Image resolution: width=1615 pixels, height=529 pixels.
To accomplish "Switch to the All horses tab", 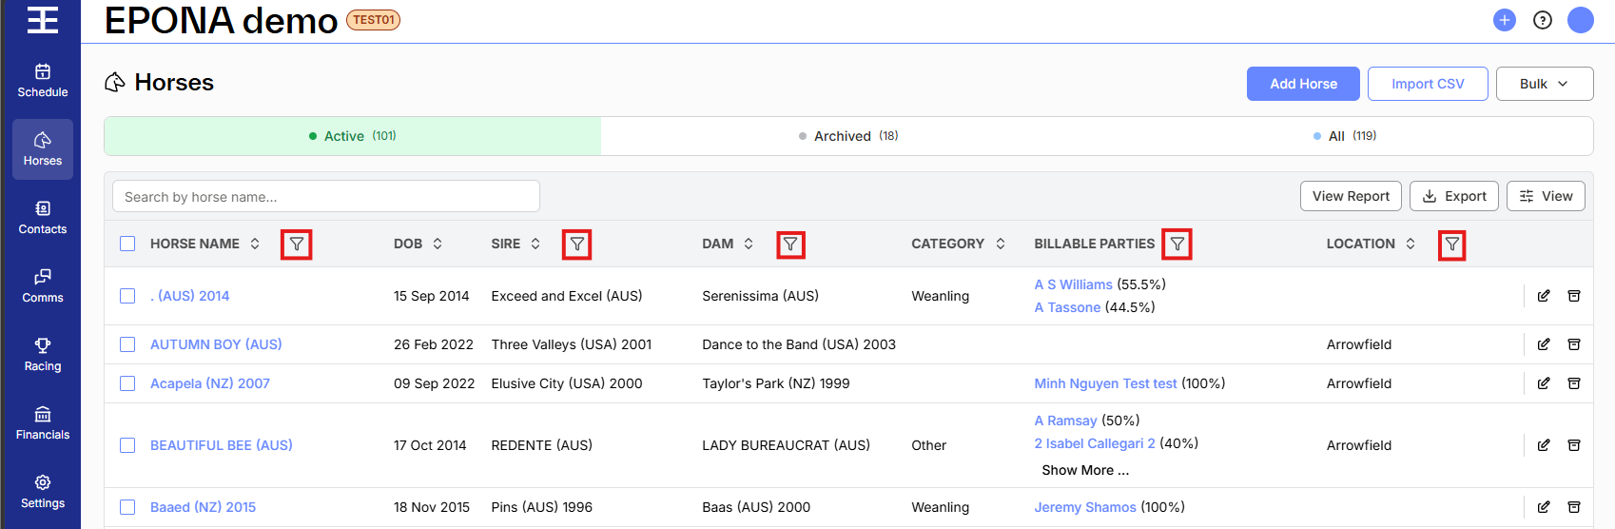I will click(x=1345, y=136).
